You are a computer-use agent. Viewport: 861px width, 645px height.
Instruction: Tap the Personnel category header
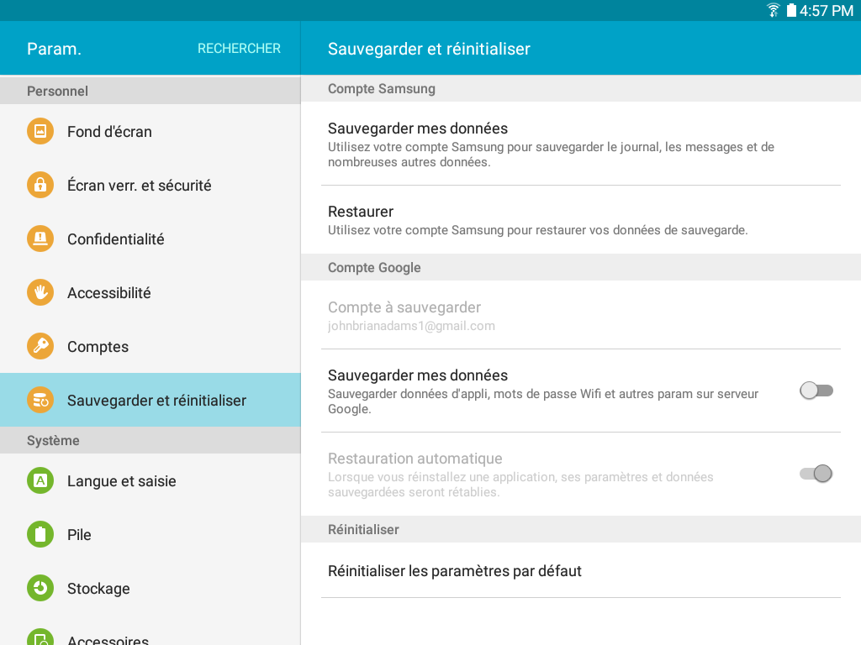click(x=151, y=91)
